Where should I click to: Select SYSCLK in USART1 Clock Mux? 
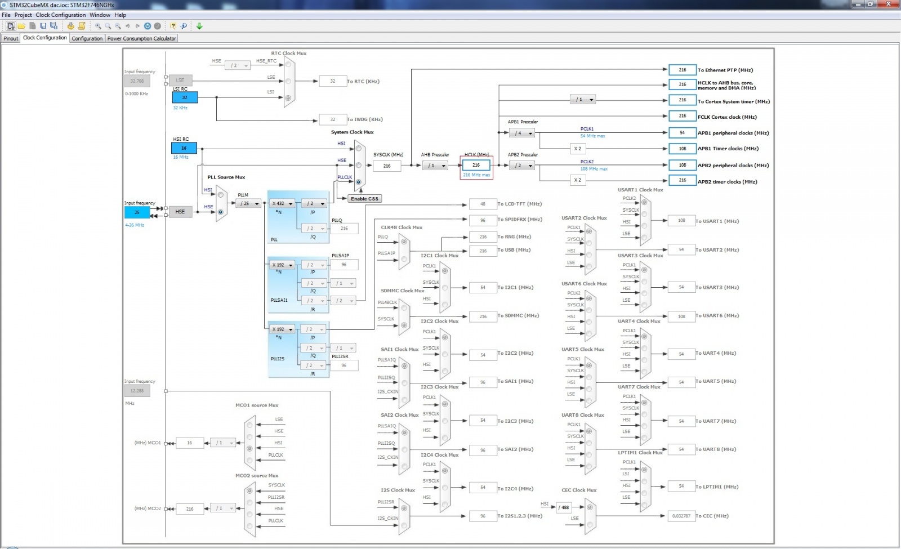[x=645, y=214]
